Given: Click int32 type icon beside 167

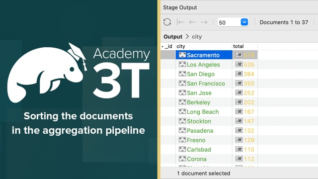Looking at the screenshot, I should click(238, 111).
